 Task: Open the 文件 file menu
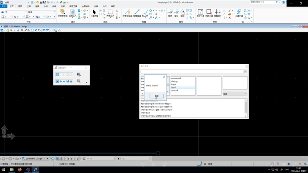[x=4, y=6]
